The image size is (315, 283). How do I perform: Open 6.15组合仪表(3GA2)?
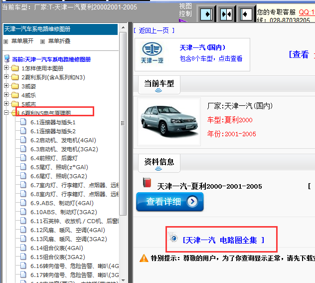tap(58, 257)
